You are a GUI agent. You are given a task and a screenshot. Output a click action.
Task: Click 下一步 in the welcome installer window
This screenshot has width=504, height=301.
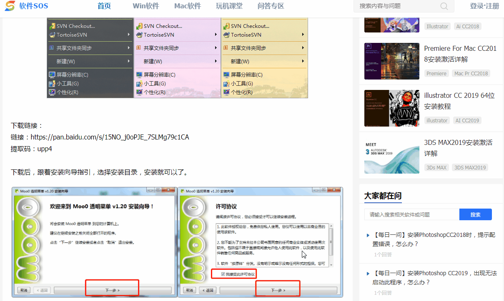coord(113,290)
